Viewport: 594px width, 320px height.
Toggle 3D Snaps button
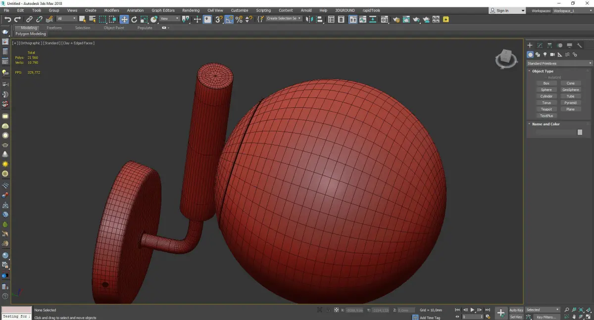218,19
